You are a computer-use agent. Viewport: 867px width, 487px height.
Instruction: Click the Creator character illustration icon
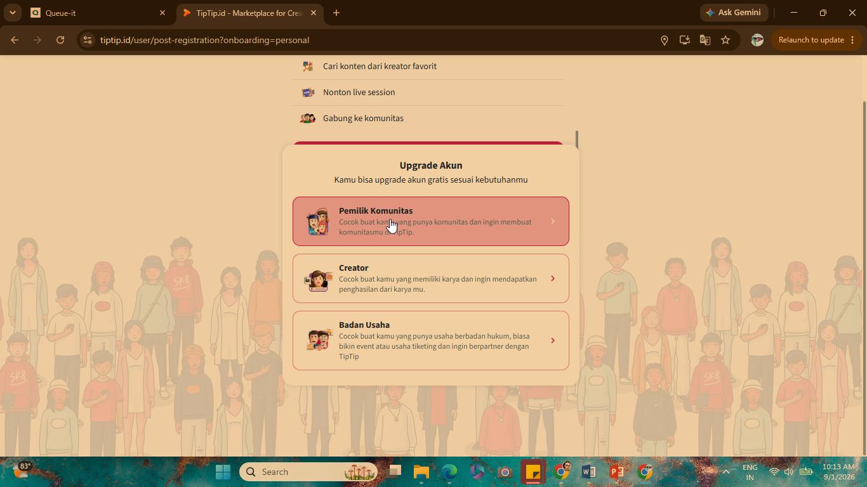(x=319, y=280)
